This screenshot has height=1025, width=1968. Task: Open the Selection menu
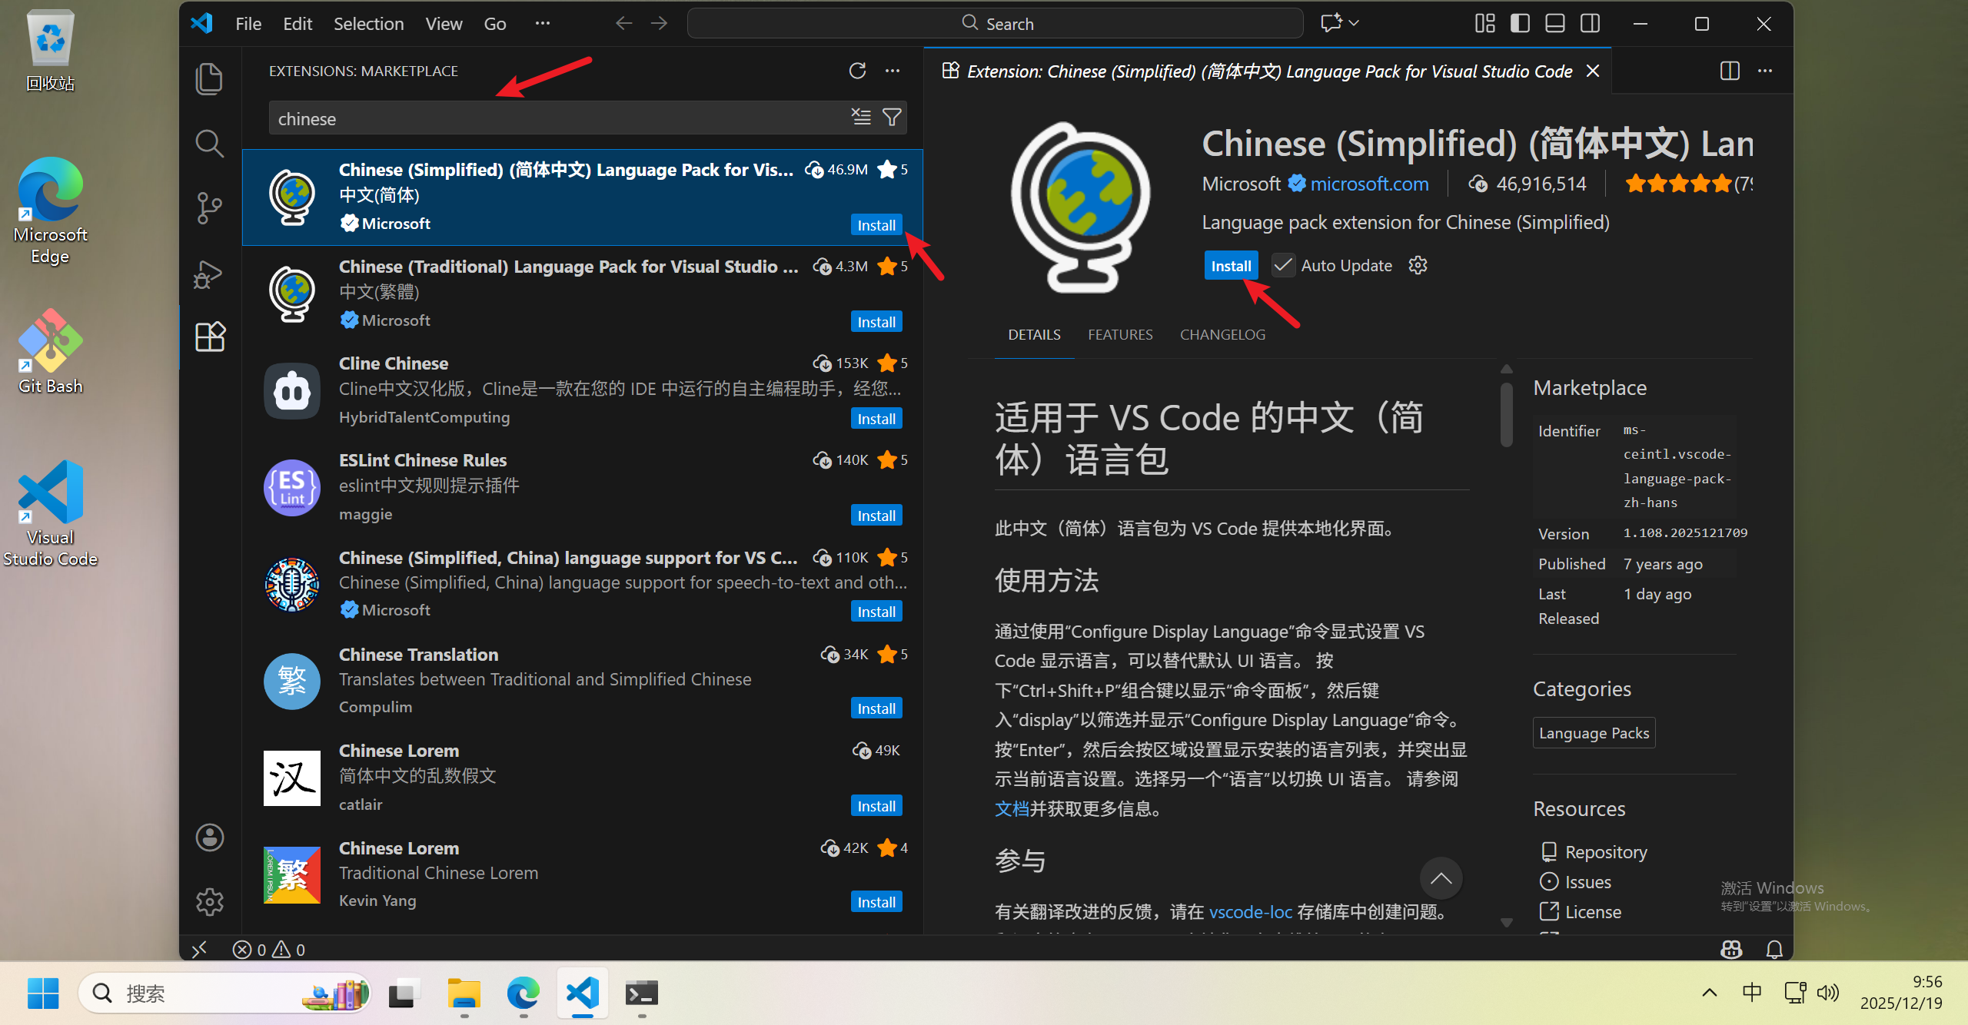(368, 24)
